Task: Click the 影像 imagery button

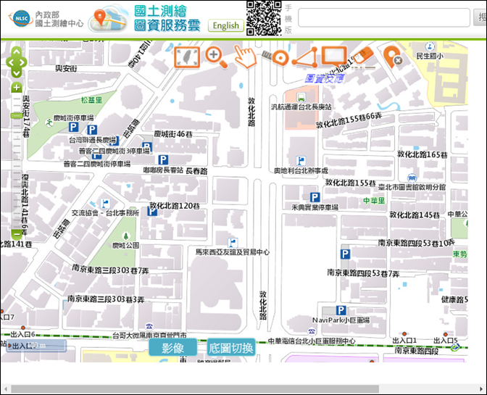Action: (x=173, y=347)
